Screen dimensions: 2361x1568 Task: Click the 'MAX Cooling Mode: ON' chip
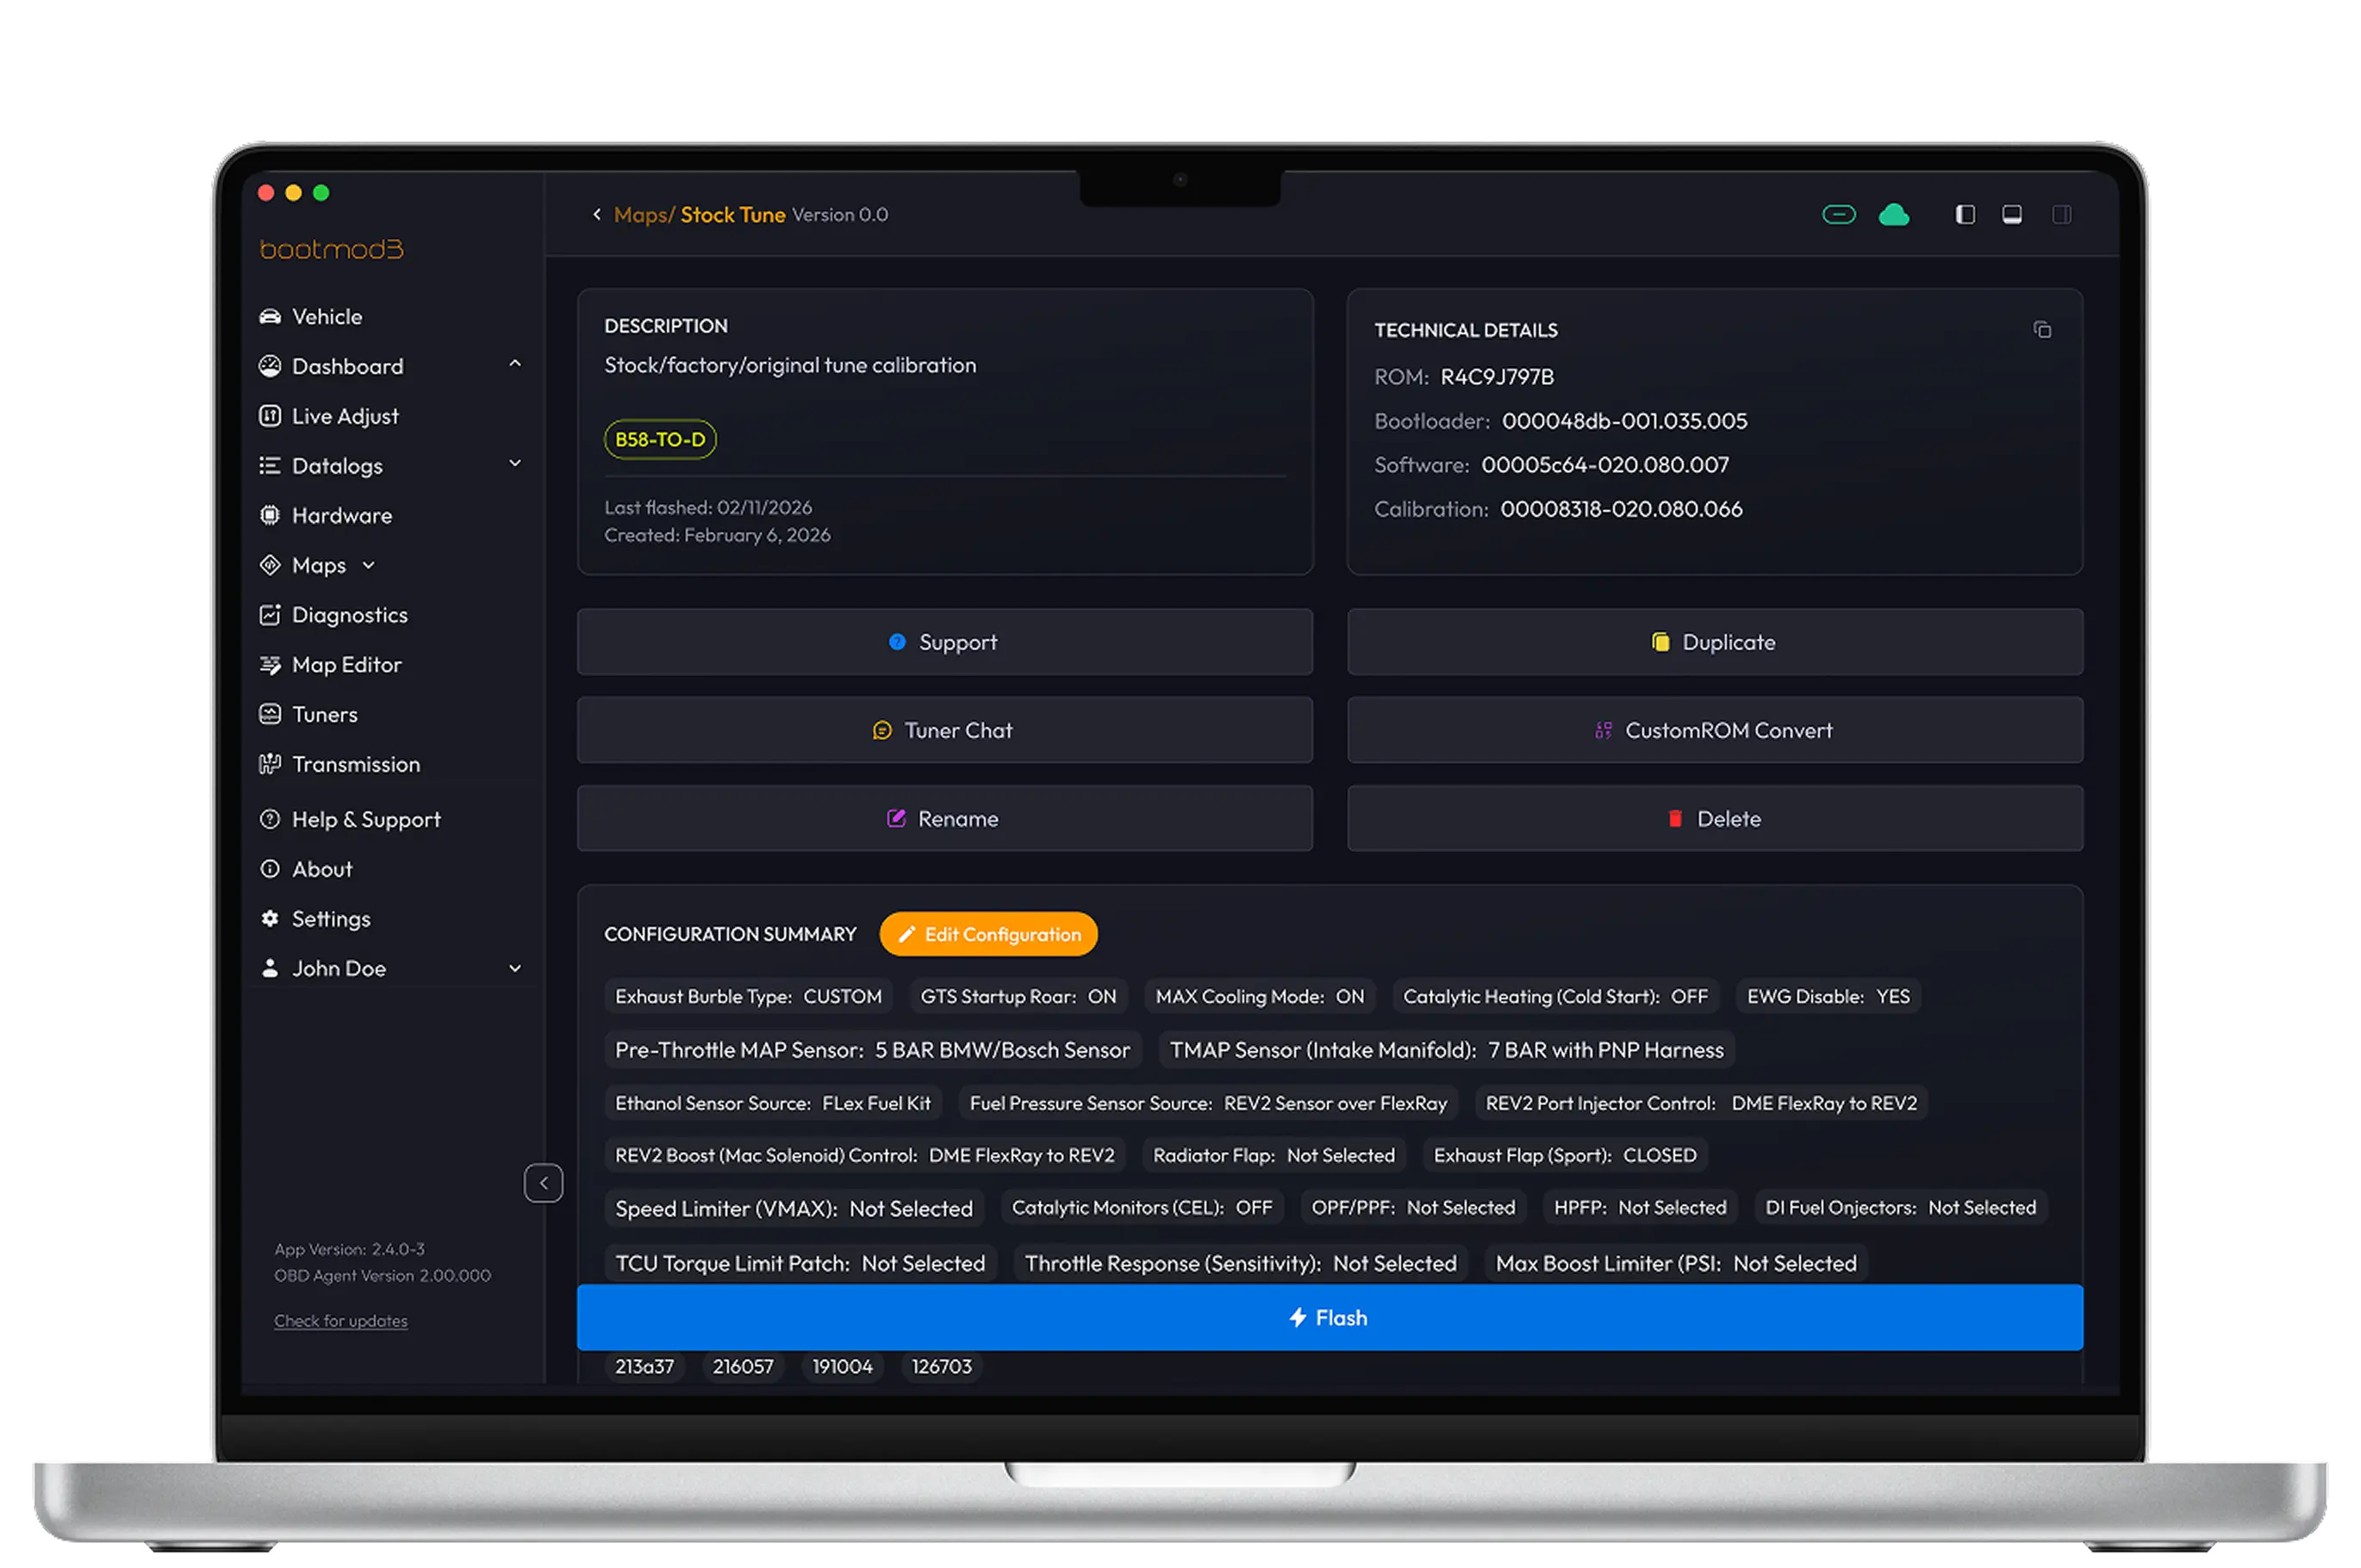click(1260, 997)
